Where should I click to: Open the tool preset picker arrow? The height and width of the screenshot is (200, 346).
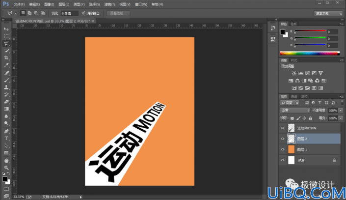tap(15, 13)
